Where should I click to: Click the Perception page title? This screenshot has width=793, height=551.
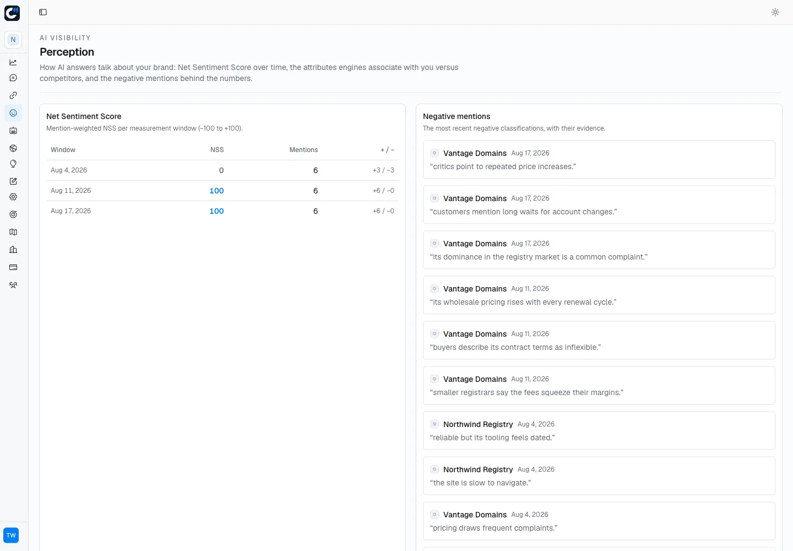[x=67, y=52]
